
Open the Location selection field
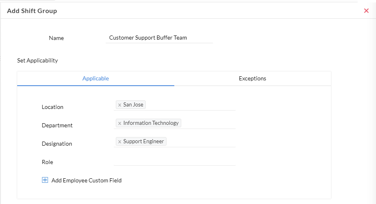190,105
